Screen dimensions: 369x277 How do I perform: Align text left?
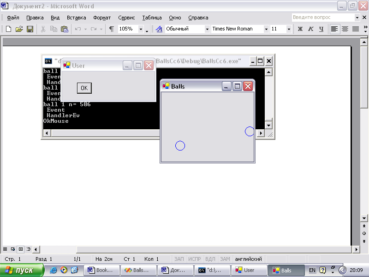tap(334, 29)
